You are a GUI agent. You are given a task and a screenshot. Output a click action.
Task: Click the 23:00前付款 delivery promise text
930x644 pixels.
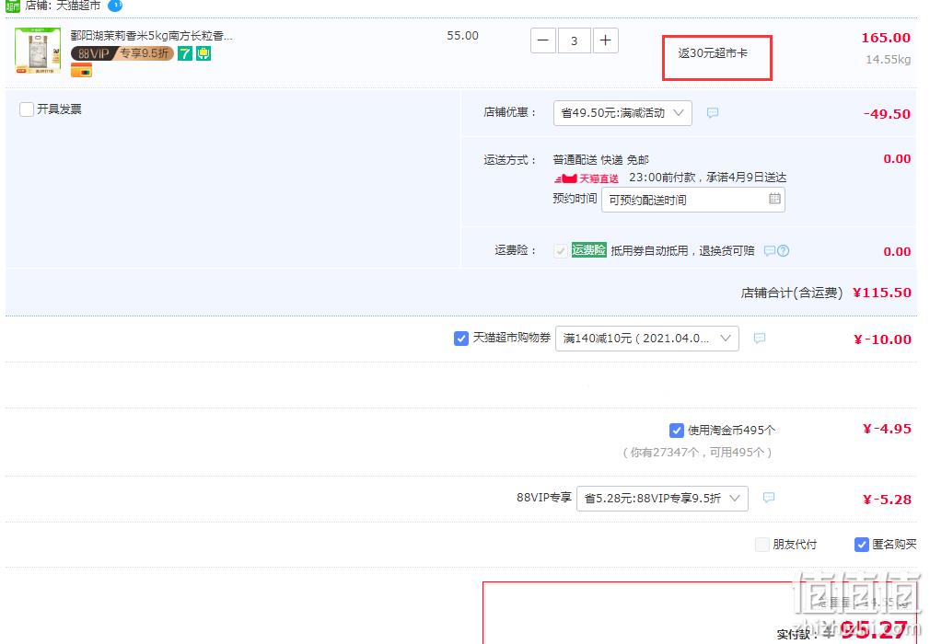[x=707, y=178]
